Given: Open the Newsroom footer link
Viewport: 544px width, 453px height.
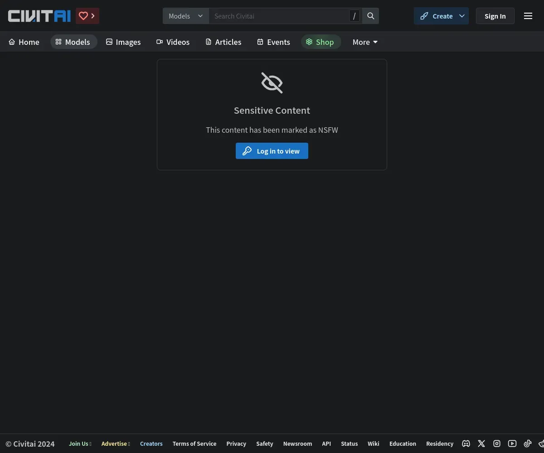Looking at the screenshot, I should 297,443.
